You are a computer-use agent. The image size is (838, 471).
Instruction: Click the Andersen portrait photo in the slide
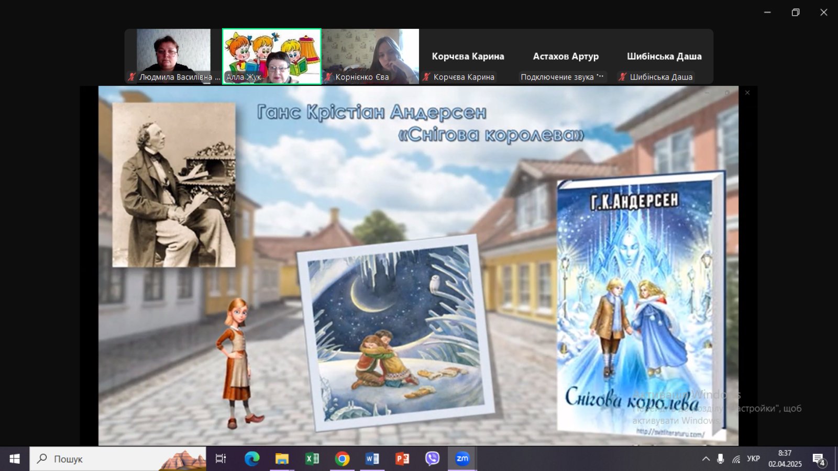coord(174,185)
